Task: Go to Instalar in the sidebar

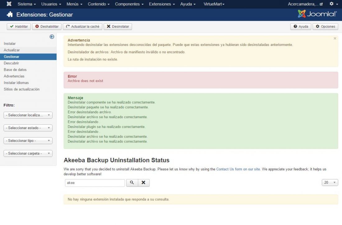Action: tap(10, 43)
